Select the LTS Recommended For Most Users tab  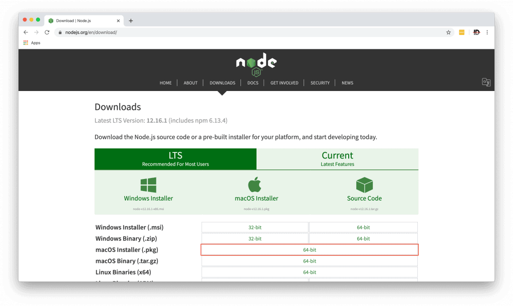175,159
